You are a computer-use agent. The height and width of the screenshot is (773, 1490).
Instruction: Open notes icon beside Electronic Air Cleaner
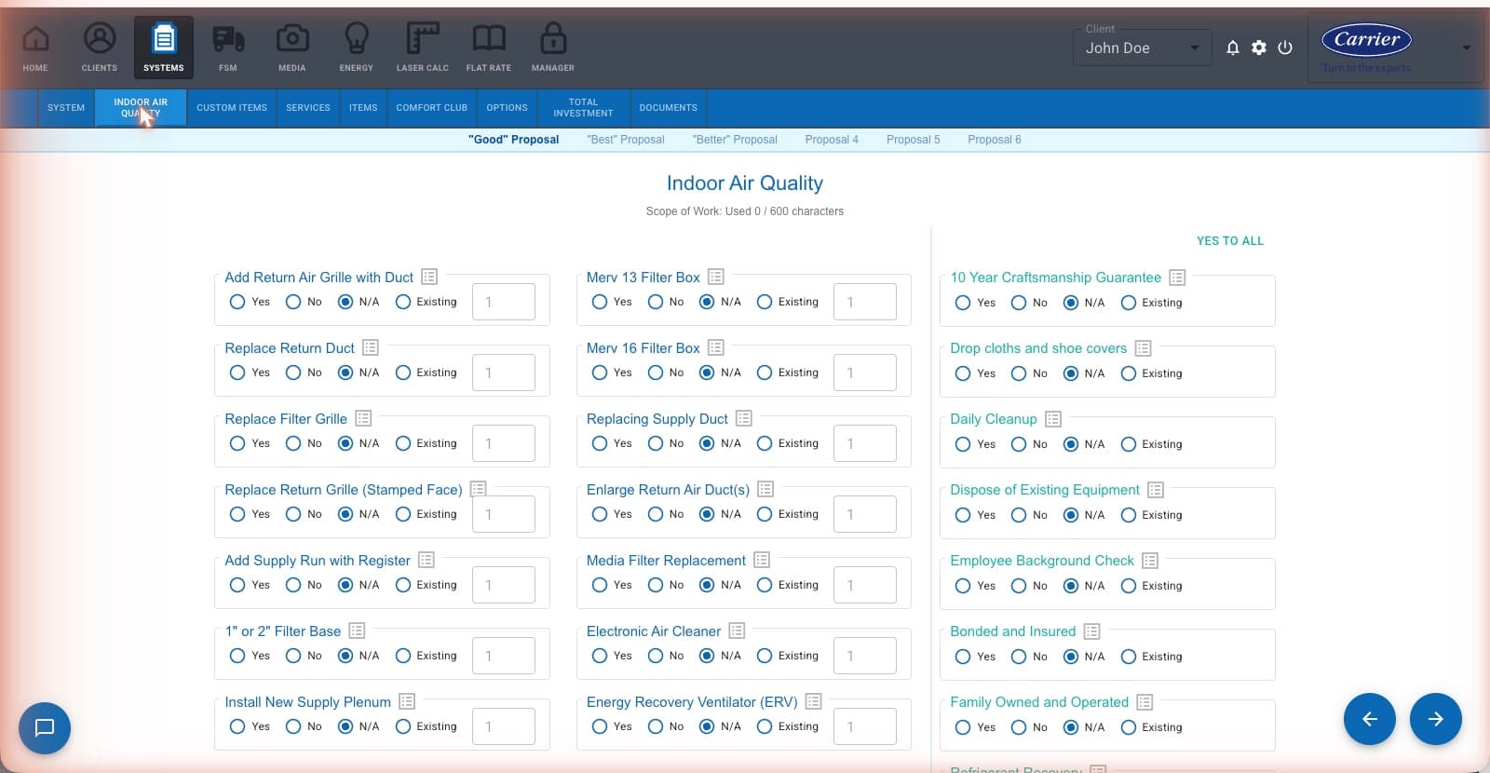click(x=737, y=631)
